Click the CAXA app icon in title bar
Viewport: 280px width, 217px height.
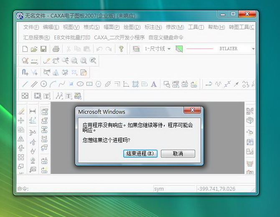pos(20,16)
